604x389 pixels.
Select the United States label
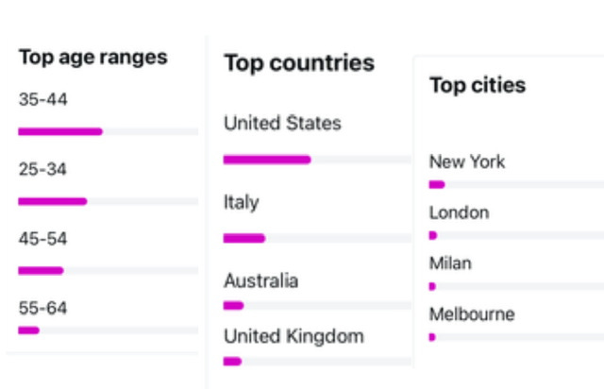coord(282,124)
